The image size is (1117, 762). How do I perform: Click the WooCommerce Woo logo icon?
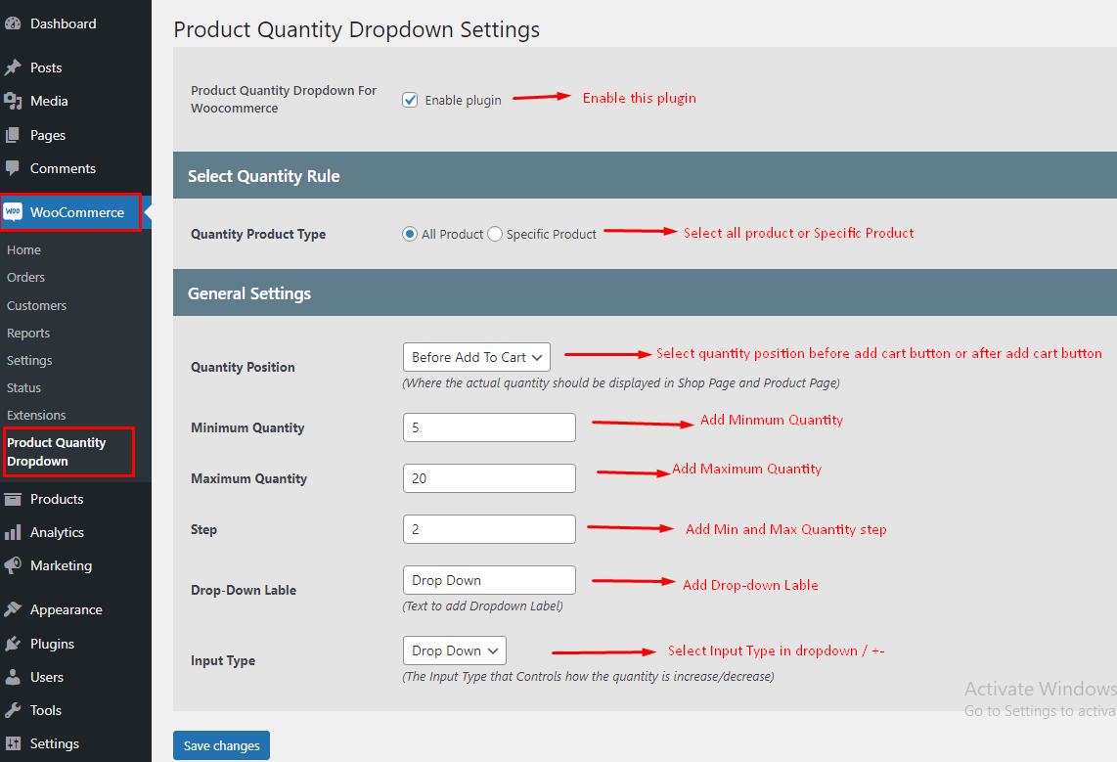[13, 212]
